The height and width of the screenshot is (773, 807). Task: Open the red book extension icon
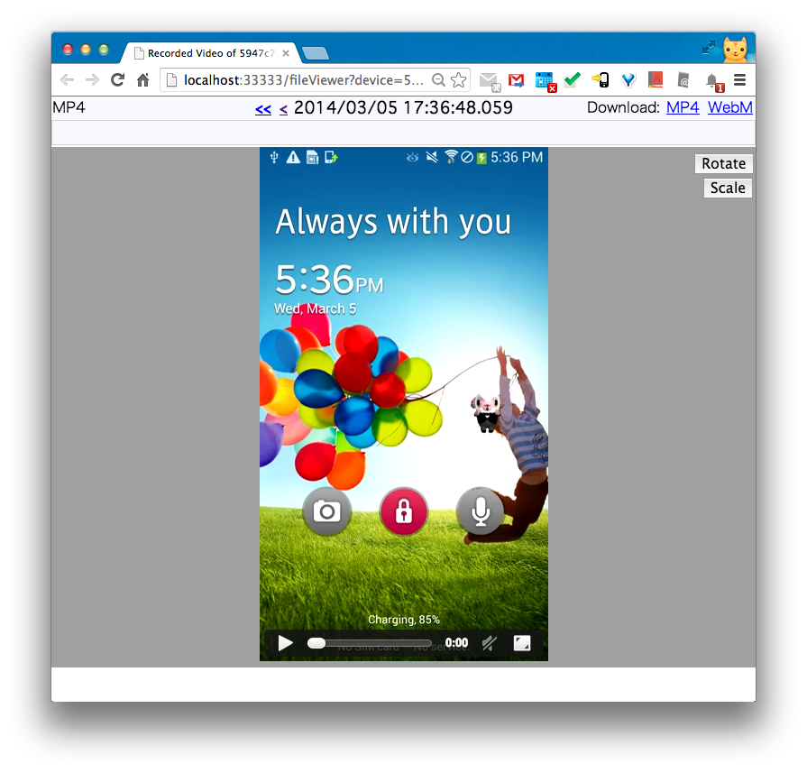click(x=656, y=79)
